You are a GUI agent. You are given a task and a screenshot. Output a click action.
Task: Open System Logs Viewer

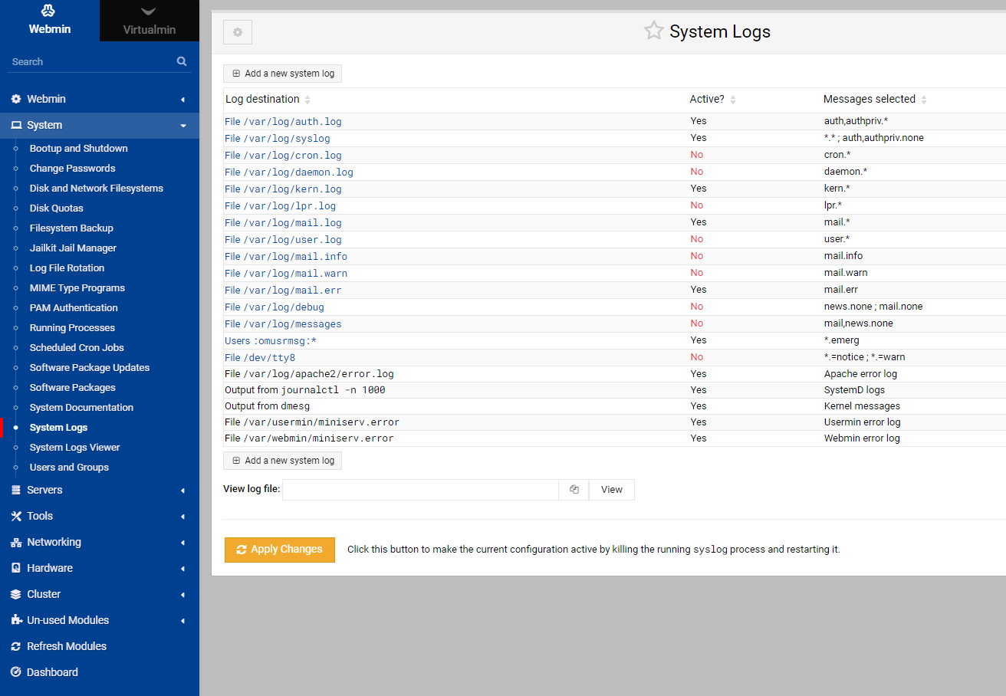click(74, 448)
